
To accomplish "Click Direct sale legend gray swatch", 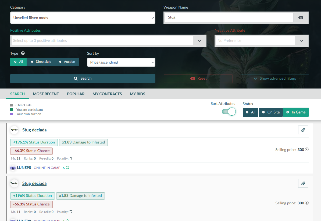I will tap(12, 105).
